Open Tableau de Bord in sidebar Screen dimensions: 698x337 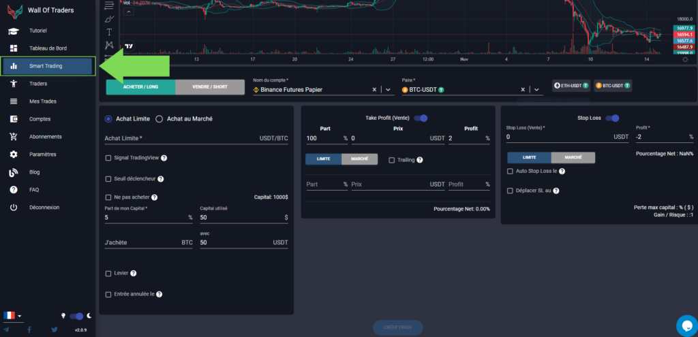[48, 48]
